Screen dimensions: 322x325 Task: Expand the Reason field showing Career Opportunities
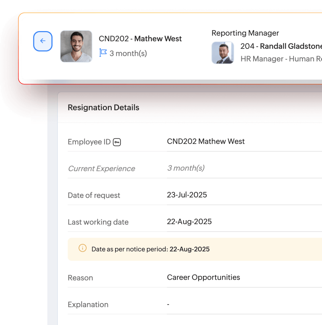point(203,277)
